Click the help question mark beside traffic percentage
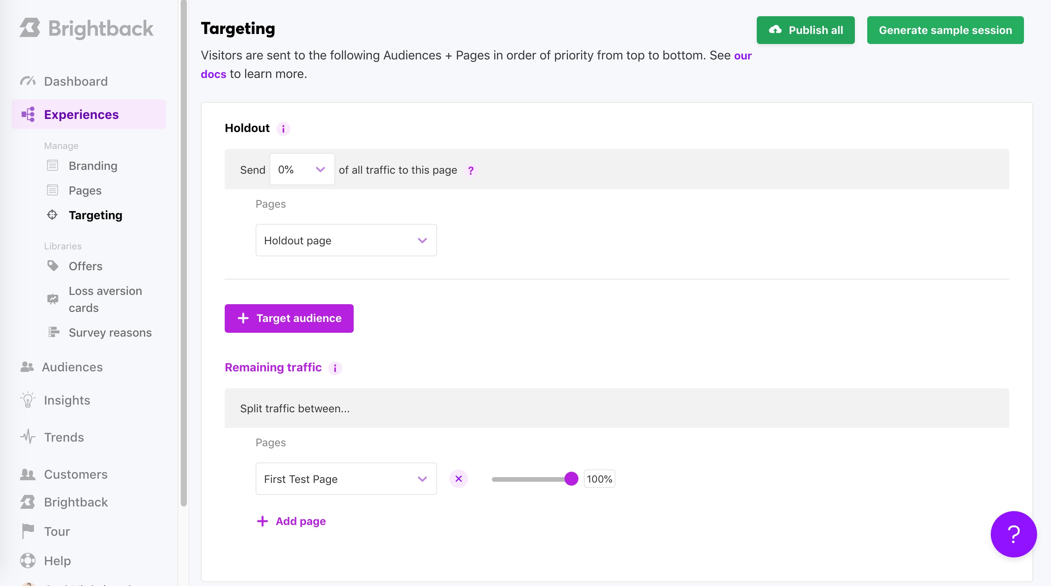 (471, 171)
